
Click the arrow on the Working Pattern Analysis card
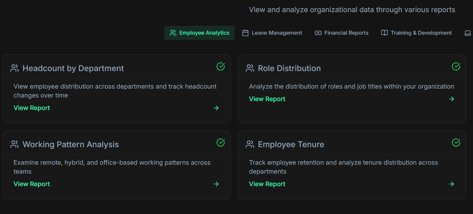pos(216,184)
